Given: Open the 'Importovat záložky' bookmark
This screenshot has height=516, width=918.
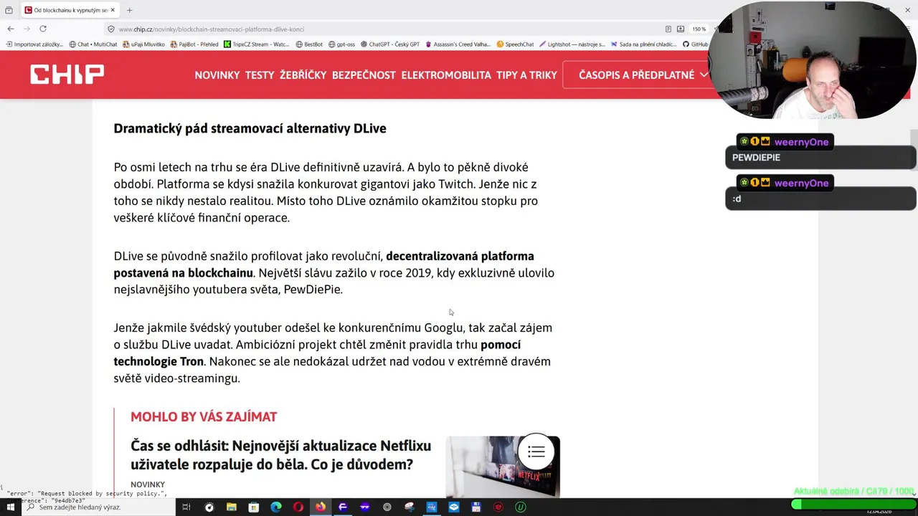Looking at the screenshot, I should coord(34,44).
